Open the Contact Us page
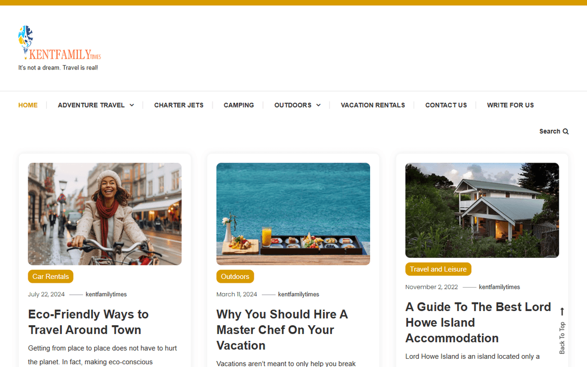 tap(446, 105)
